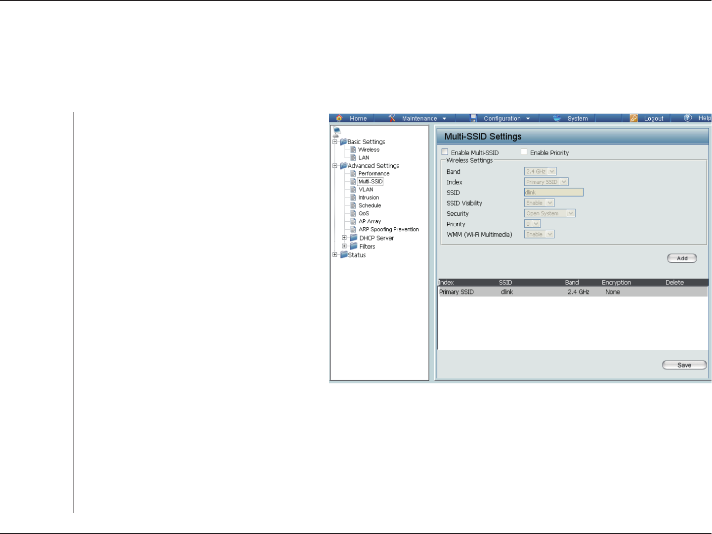Image resolution: width=712 pixels, height=534 pixels.
Task: Click the Status folder icon
Action: point(344,255)
